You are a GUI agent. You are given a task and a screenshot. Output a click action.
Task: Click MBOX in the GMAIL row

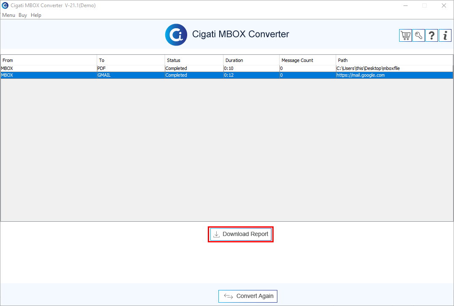click(7, 75)
